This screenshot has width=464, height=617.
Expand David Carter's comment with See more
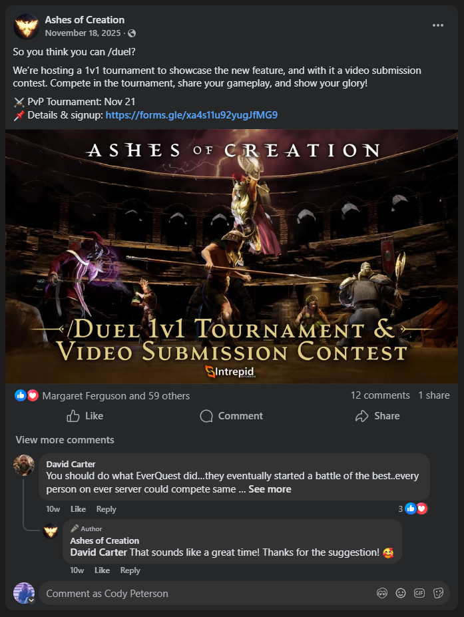coord(270,489)
